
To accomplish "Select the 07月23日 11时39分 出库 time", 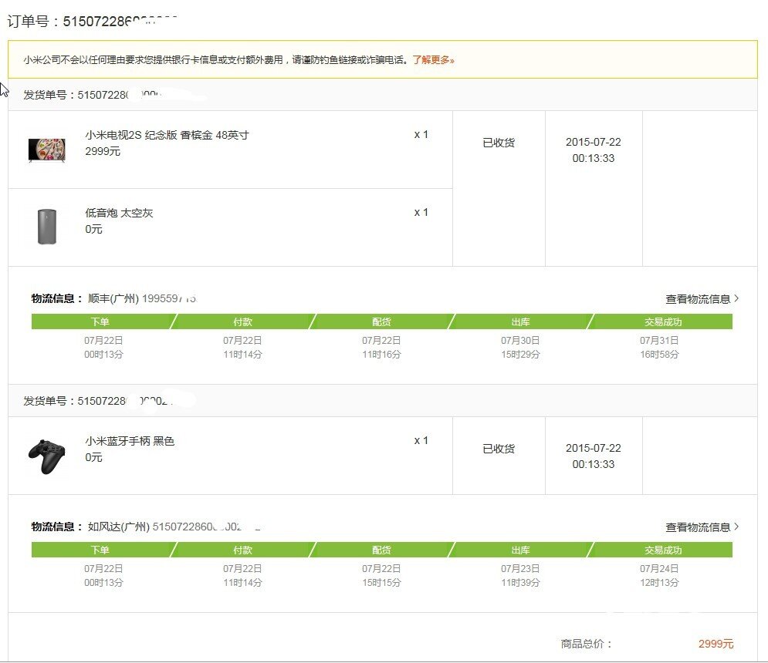I will [x=520, y=575].
